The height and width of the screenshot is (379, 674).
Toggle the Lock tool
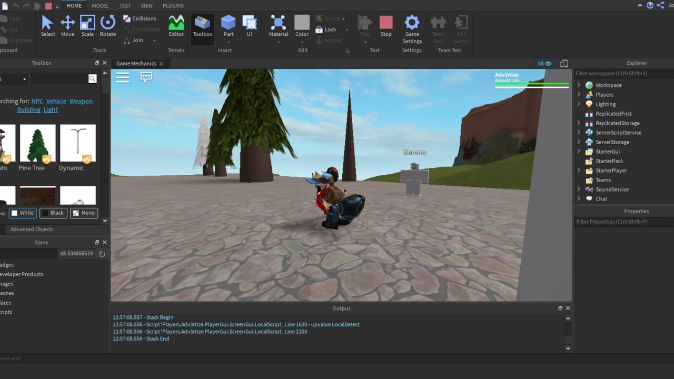(326, 29)
